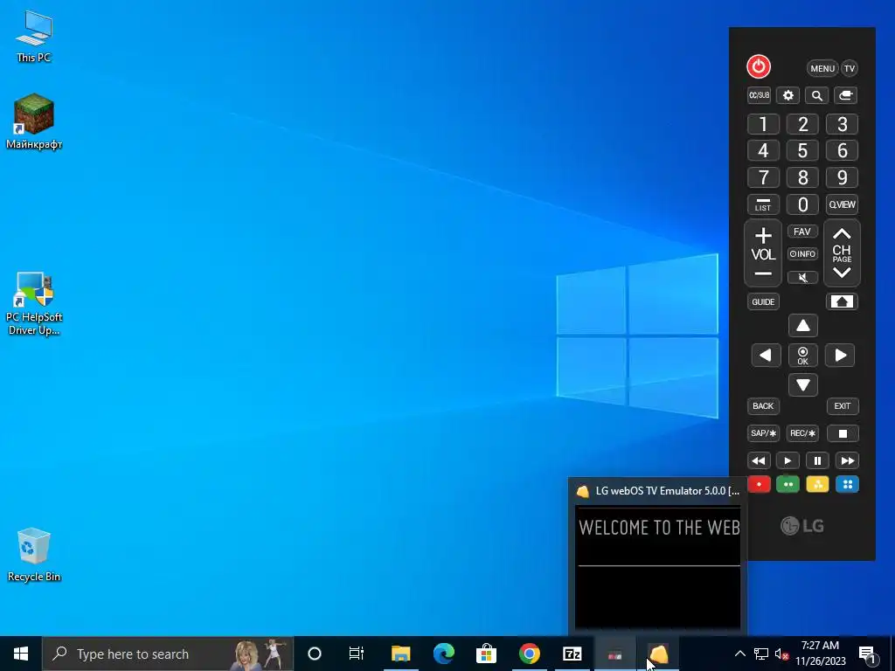
Task: Click the INFO button on remote
Action: pos(802,254)
